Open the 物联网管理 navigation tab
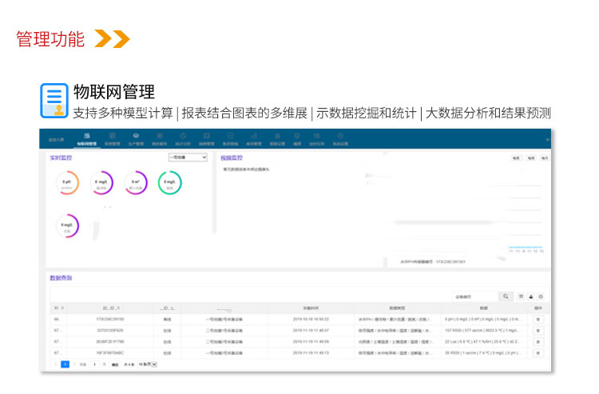The image size is (599, 394). [x=87, y=140]
